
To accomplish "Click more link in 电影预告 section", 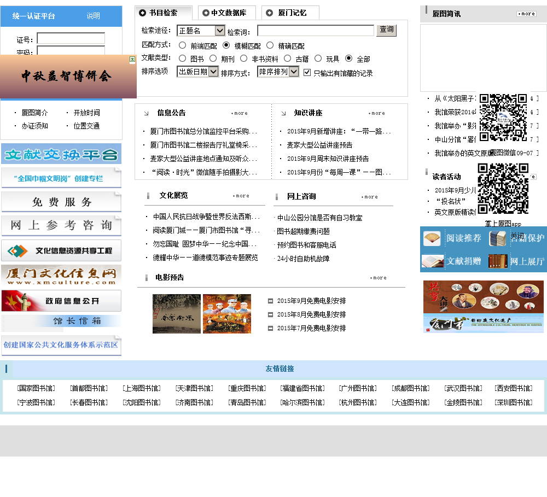I will click(x=378, y=278).
